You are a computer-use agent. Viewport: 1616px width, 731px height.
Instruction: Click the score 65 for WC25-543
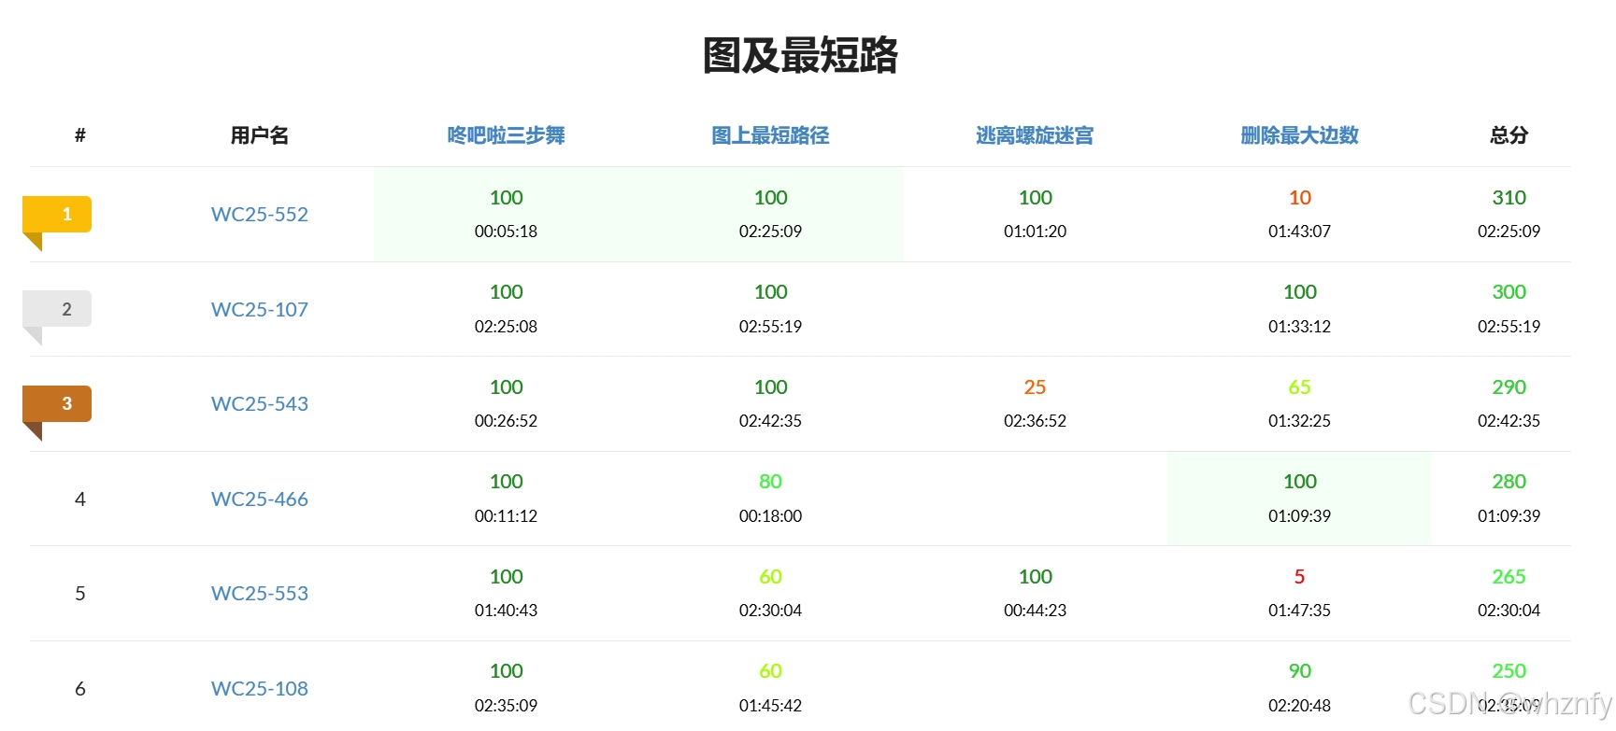(x=1299, y=387)
